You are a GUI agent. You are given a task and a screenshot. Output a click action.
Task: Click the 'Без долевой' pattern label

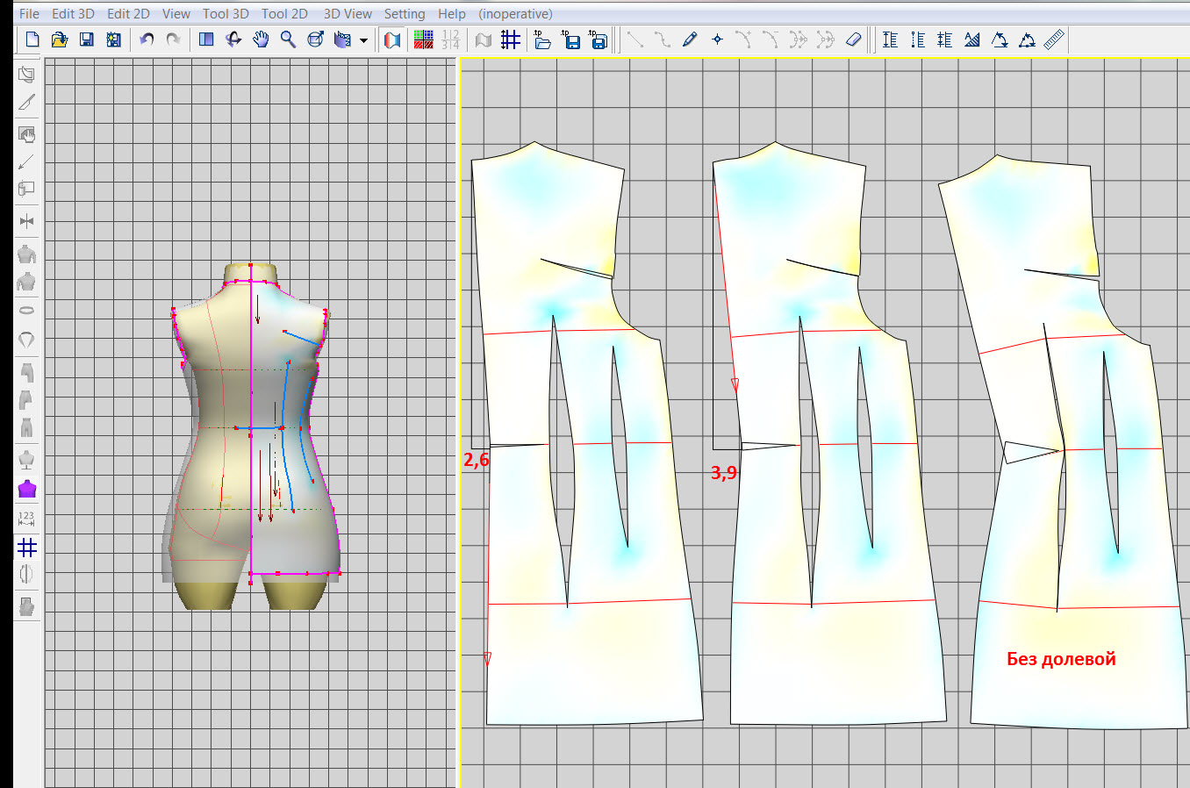coord(1061,659)
